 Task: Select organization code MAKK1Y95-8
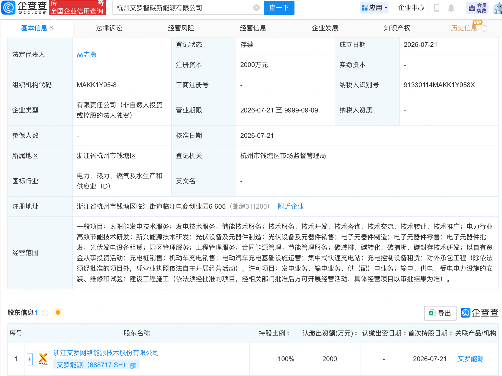(x=97, y=85)
